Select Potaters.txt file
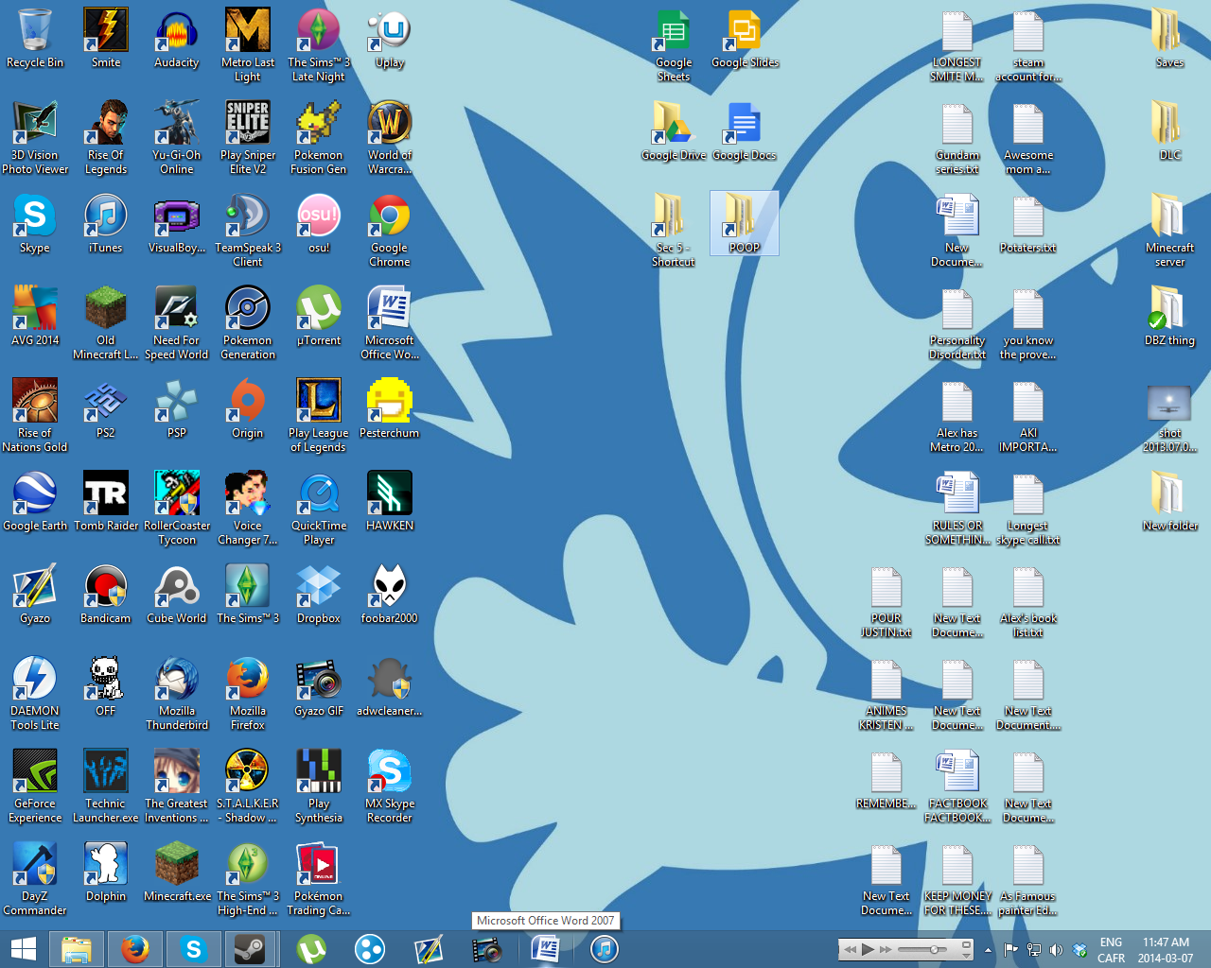Screen dimensions: 1211x968 click(x=1028, y=224)
